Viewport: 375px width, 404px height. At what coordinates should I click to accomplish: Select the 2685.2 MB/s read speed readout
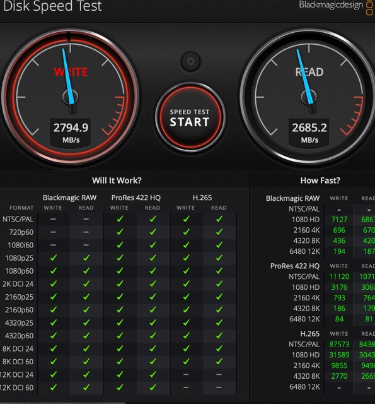point(309,133)
